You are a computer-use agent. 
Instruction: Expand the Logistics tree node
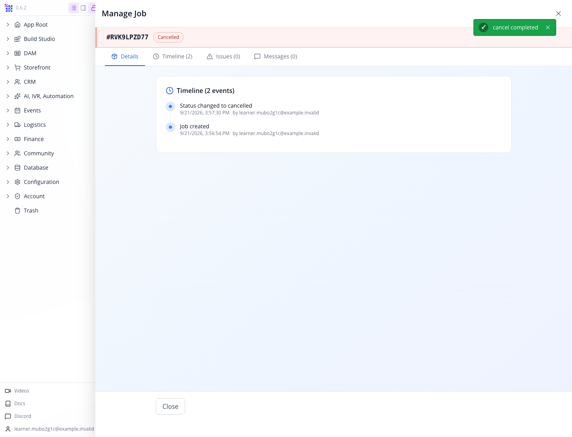[x=8, y=125]
